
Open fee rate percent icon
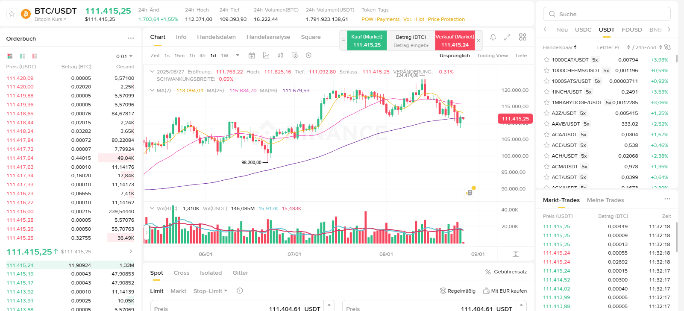click(488, 272)
